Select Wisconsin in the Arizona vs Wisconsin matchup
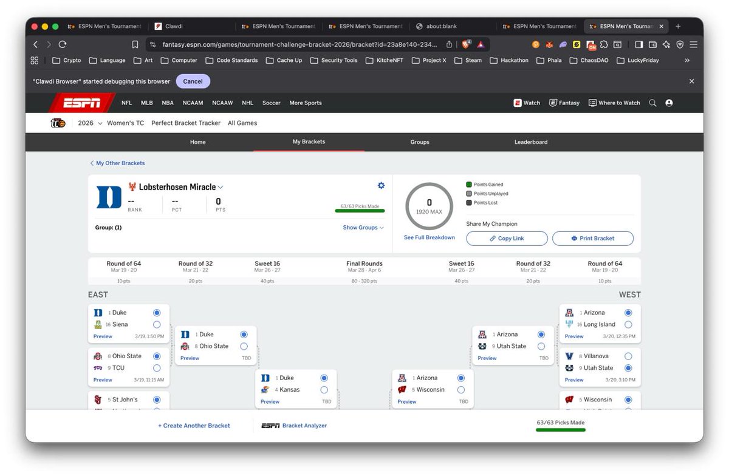This screenshot has height=476, width=729. 460,390
